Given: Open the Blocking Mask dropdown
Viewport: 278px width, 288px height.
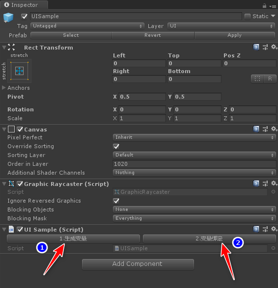Looking at the screenshot, I should pyautogui.click(x=195, y=218).
